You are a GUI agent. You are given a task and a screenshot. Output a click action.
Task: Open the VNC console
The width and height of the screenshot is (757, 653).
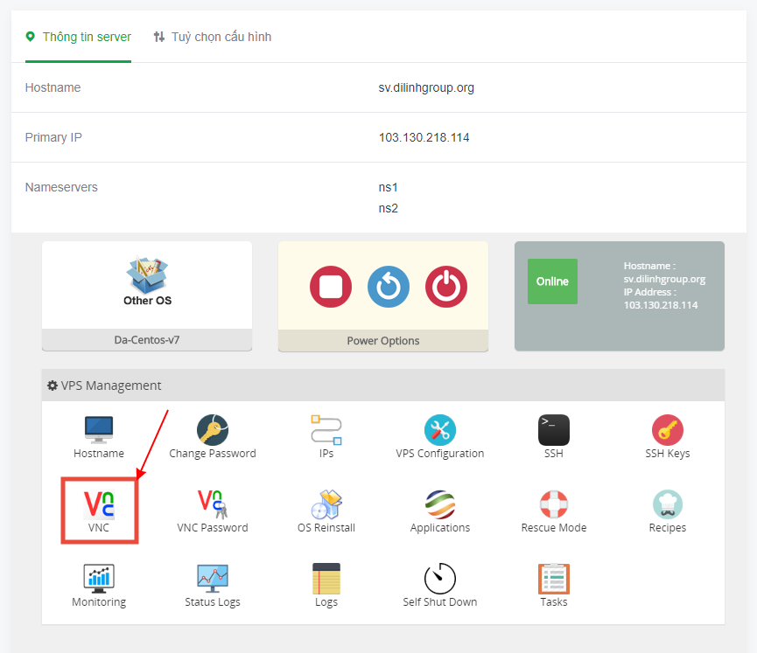99,509
